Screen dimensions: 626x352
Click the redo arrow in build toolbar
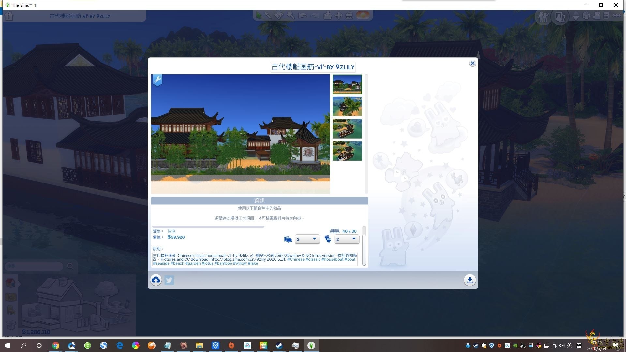[x=314, y=16]
